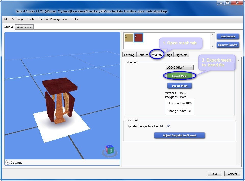The image size is (245, 181).
Task: Select tan swatch number 1
Action: pos(128,38)
